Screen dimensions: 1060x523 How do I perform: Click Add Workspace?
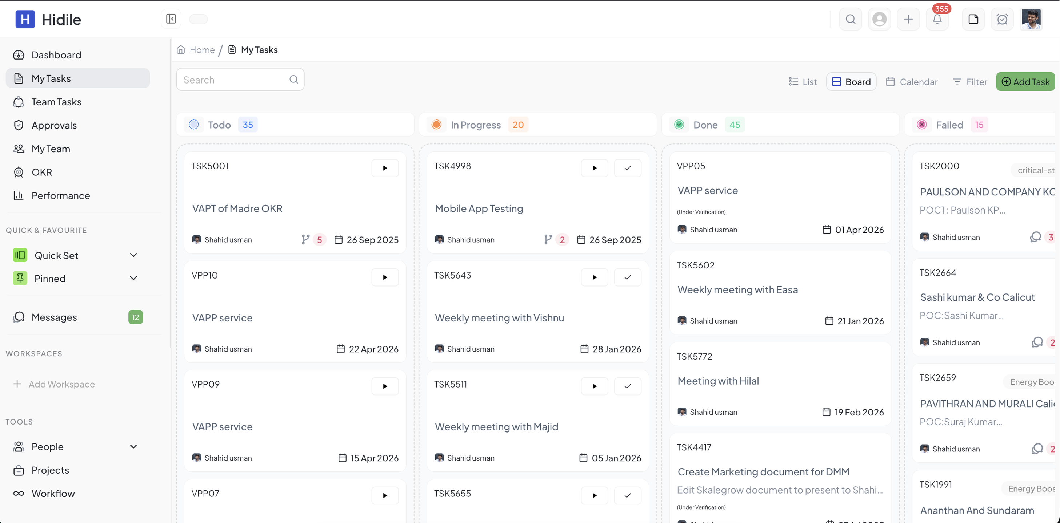(x=54, y=384)
